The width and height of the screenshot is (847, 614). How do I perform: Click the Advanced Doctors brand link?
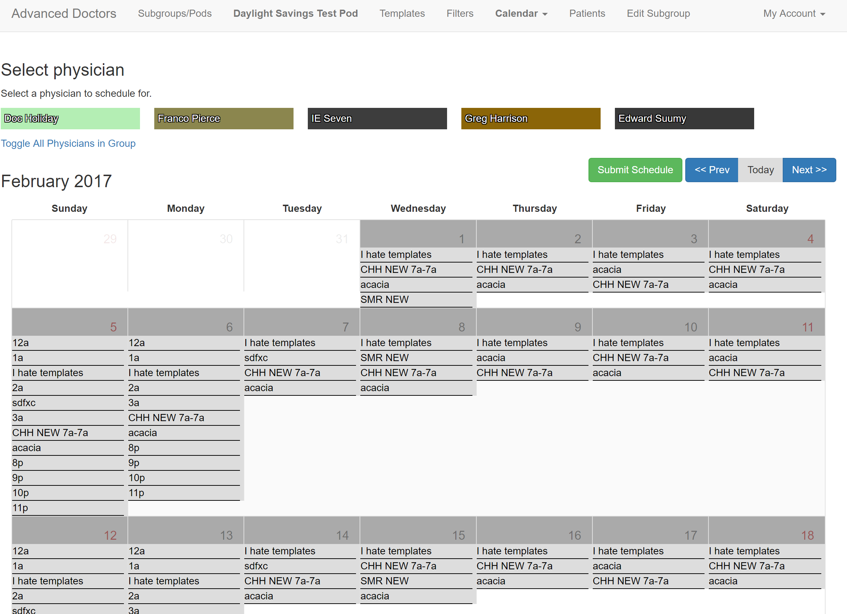tap(64, 14)
